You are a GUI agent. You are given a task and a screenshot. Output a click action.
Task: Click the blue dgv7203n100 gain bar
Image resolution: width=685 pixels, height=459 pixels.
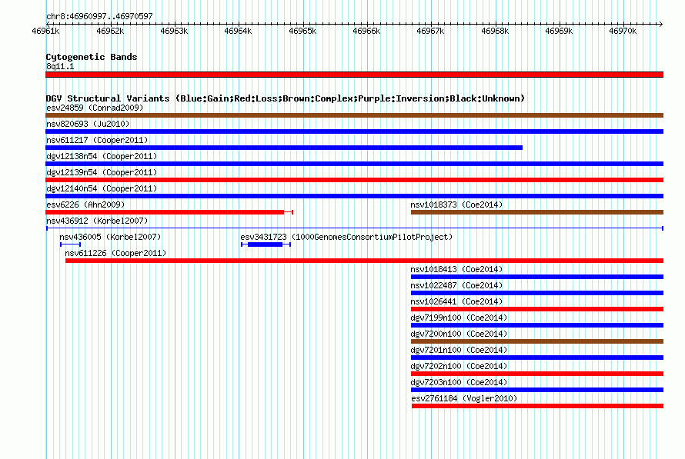click(537, 390)
